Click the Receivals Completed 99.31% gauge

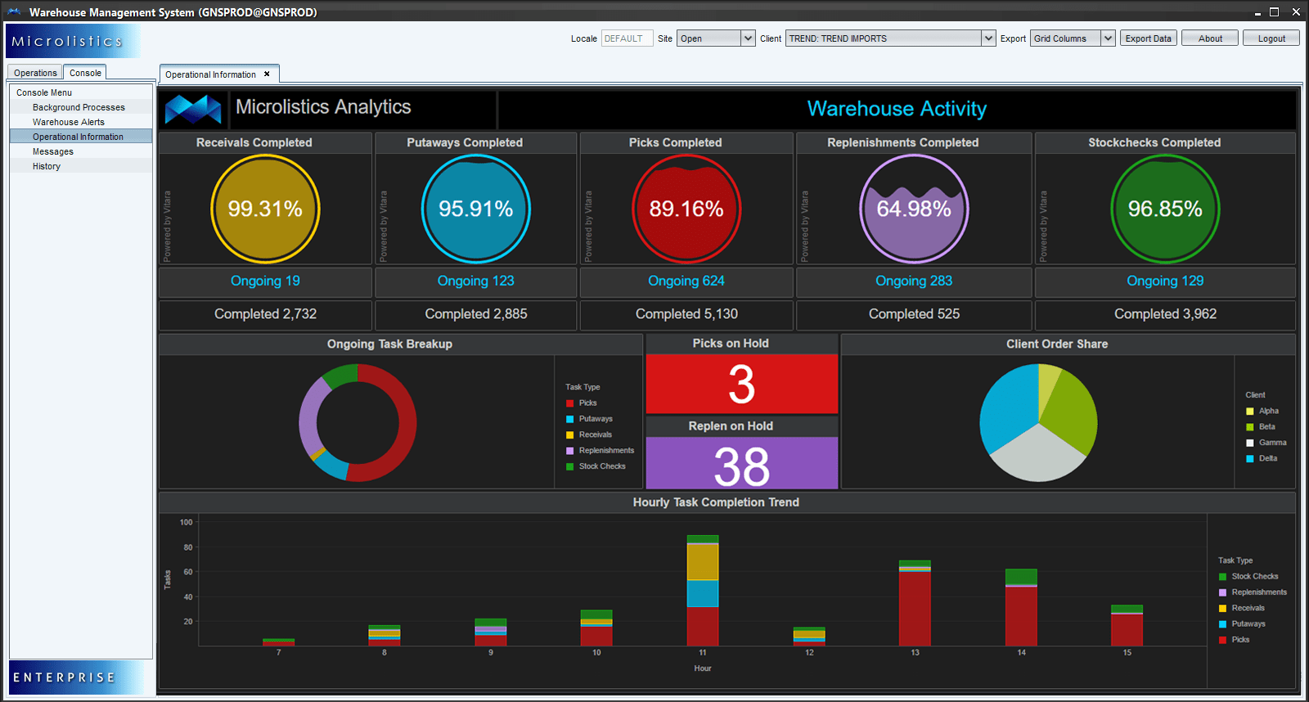[265, 209]
